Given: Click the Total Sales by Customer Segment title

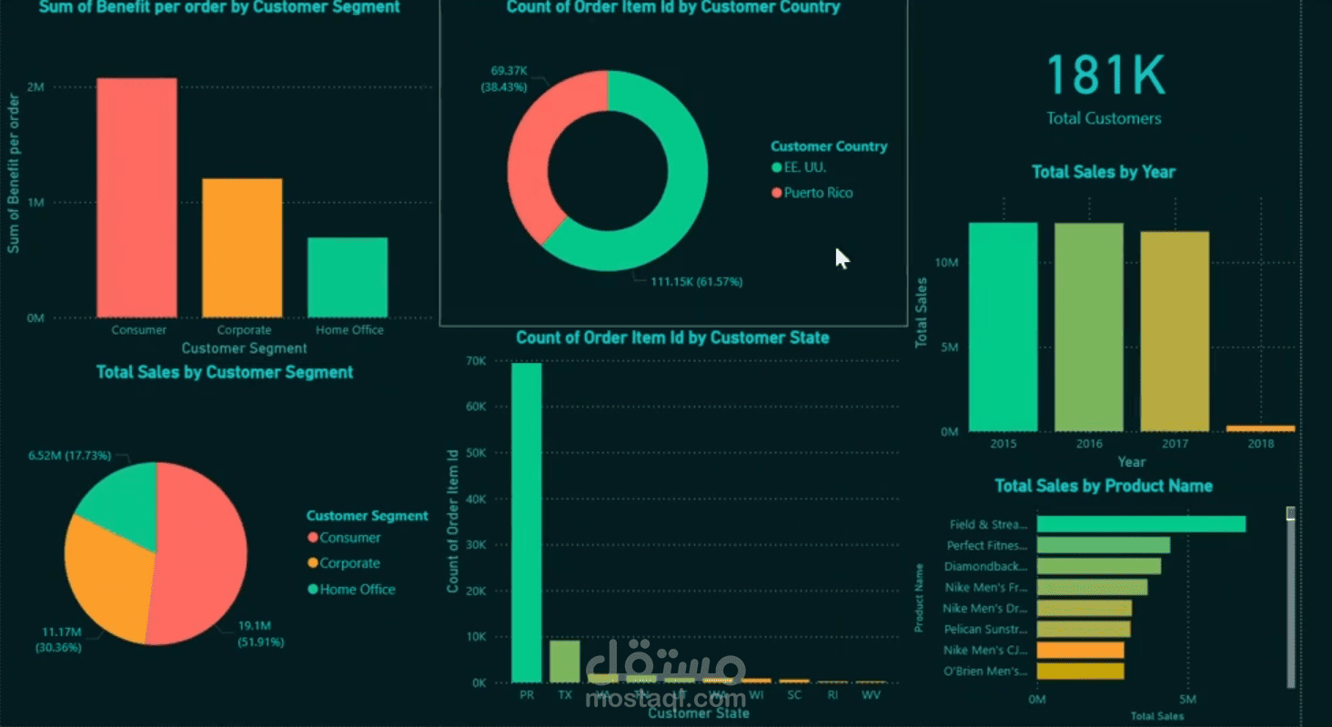Looking at the screenshot, I should click(225, 372).
